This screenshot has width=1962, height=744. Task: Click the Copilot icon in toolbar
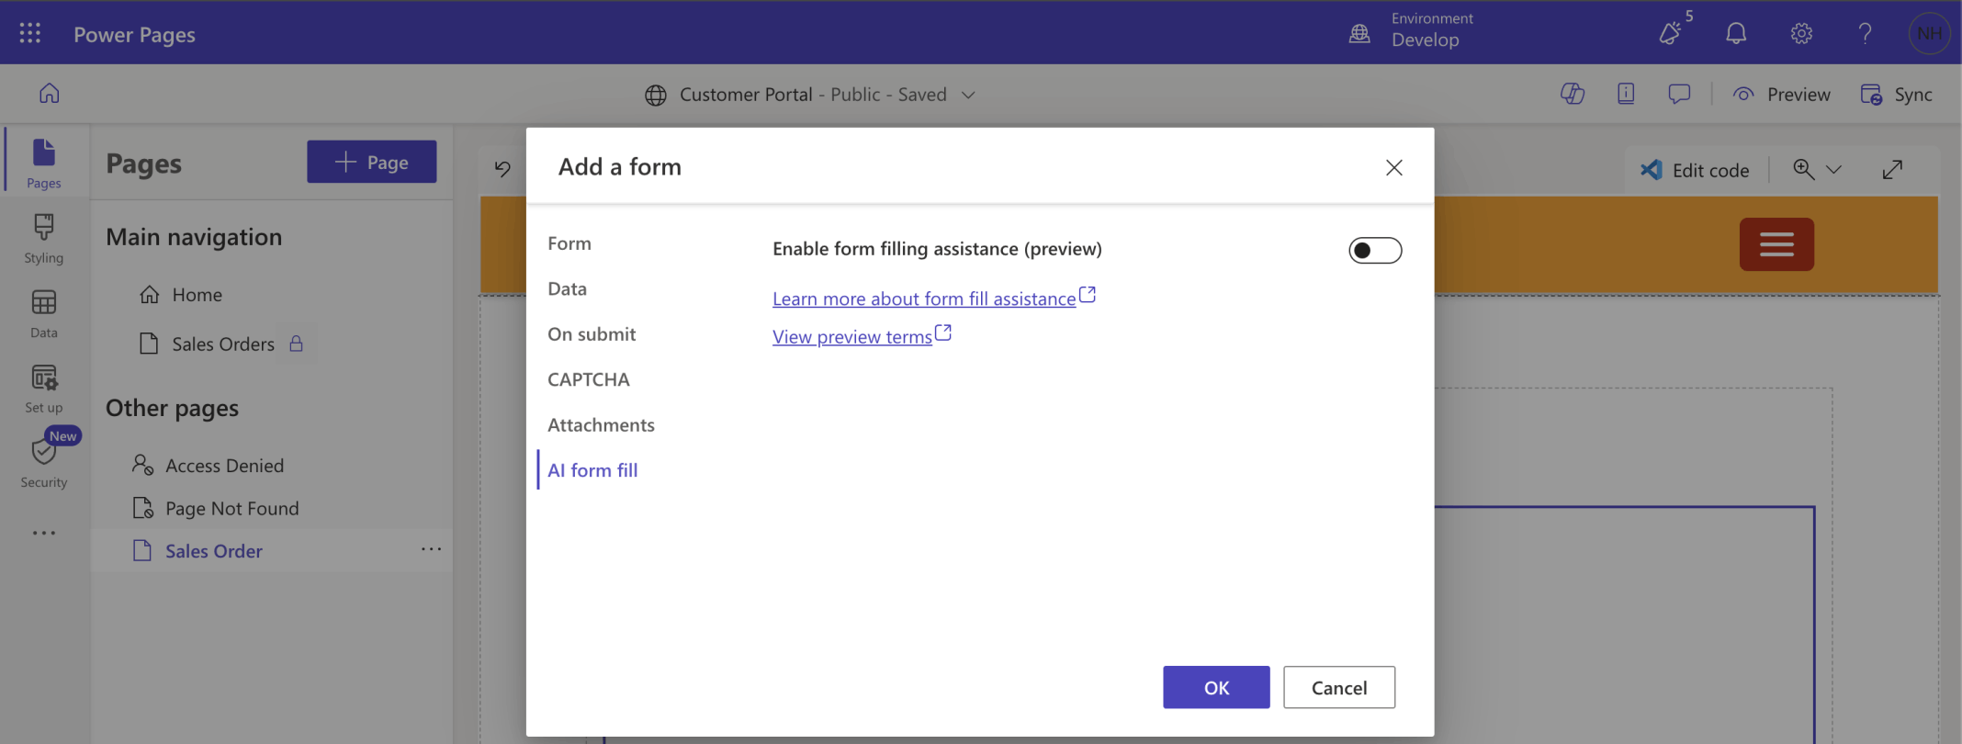point(1572,94)
